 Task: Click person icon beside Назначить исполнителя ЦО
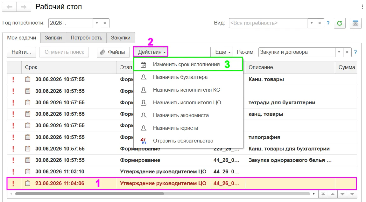coord(144,103)
